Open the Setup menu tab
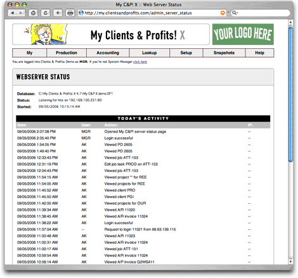Image resolution: width=298 pixels, height=278 pixels. 186,53
